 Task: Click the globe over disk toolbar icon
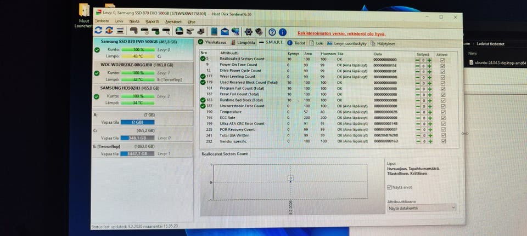[180, 31]
